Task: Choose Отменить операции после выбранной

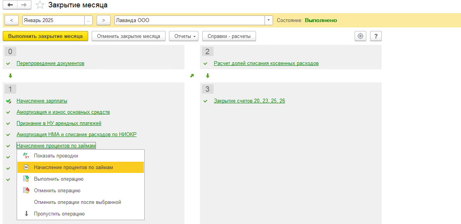Action: coord(77,202)
